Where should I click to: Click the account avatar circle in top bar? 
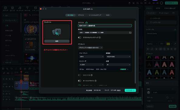[x=161, y=3]
